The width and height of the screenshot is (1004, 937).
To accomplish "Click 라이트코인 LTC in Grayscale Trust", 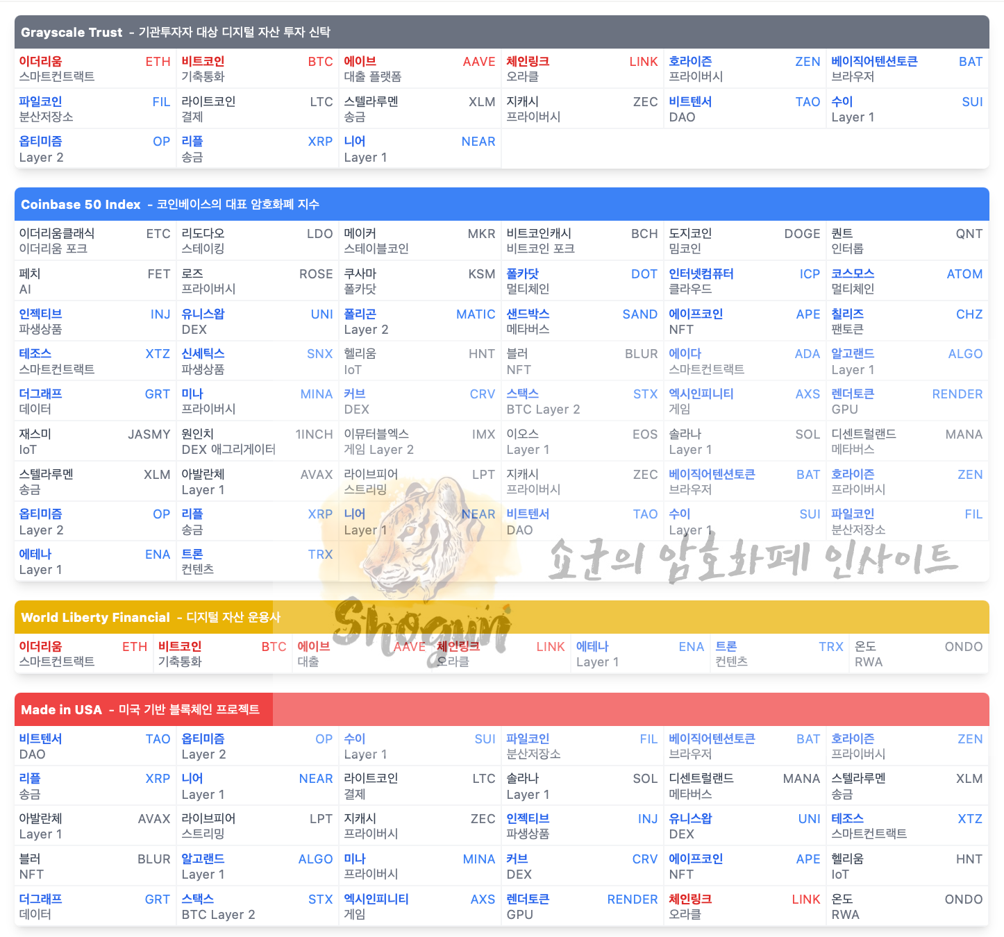I will tap(258, 109).
